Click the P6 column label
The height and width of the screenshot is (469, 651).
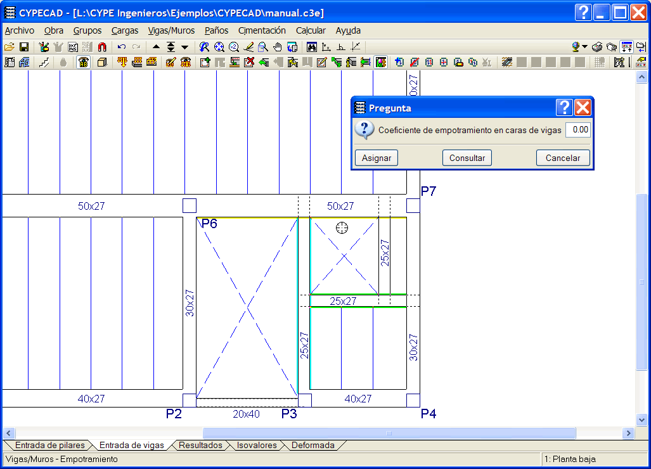tap(209, 224)
